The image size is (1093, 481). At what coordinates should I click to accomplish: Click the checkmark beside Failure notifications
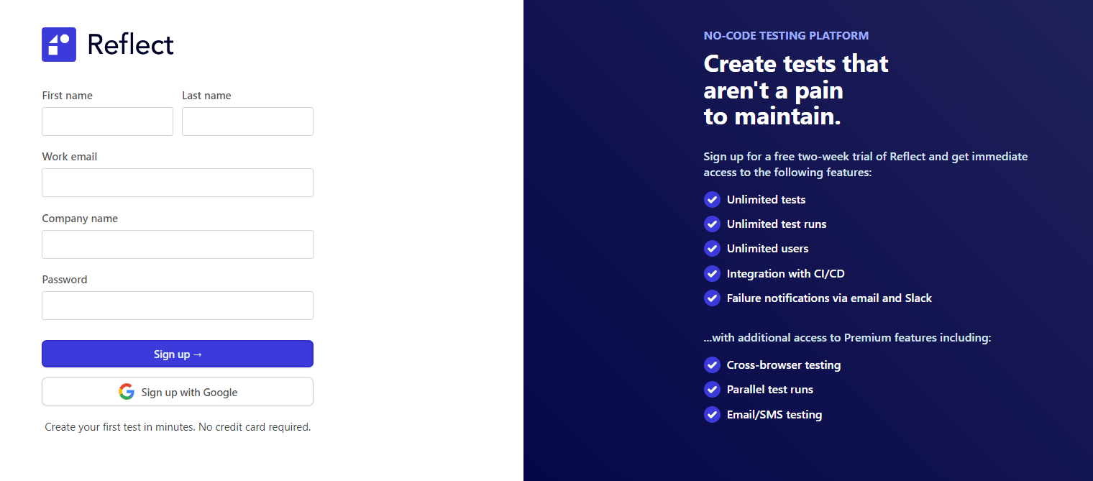coord(712,298)
